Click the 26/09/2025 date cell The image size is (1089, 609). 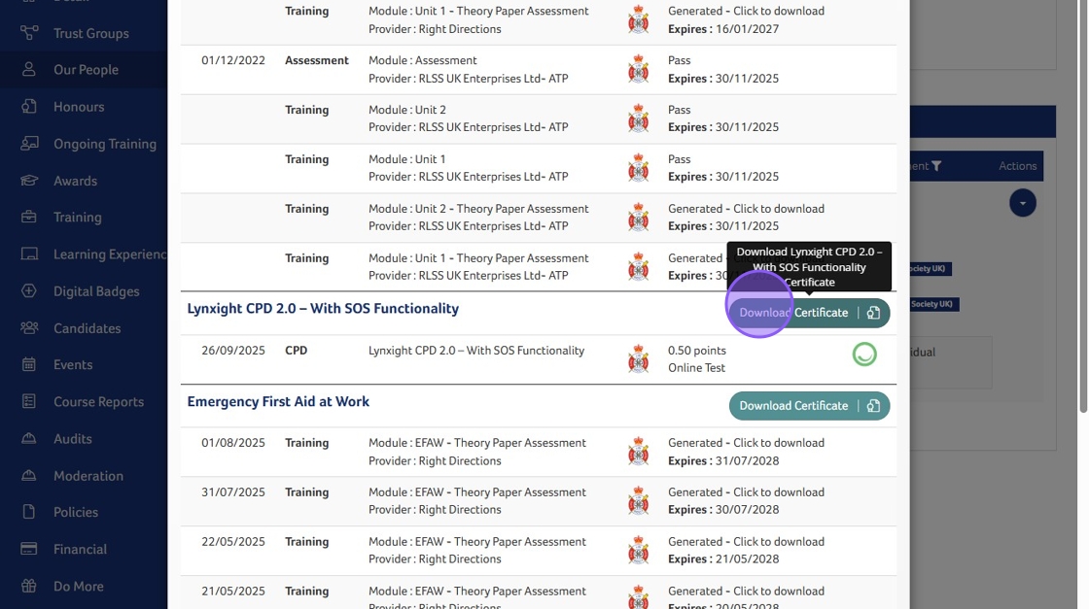233,351
